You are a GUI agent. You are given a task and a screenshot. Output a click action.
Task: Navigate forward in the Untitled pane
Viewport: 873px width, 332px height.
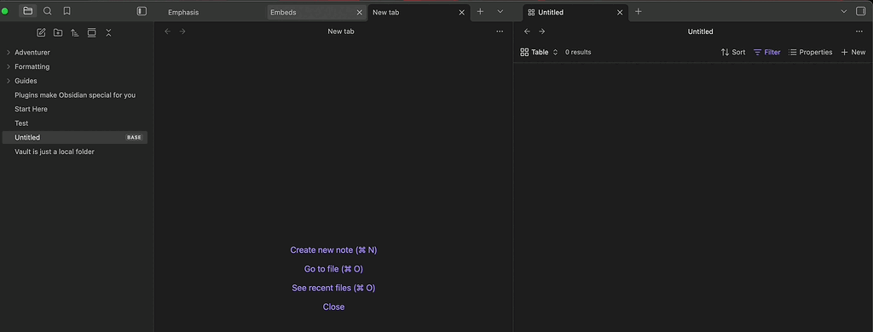[x=541, y=31]
